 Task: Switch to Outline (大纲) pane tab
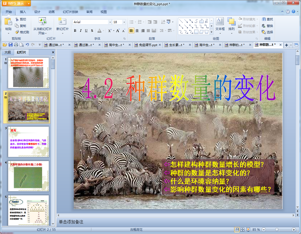[x=7, y=52]
